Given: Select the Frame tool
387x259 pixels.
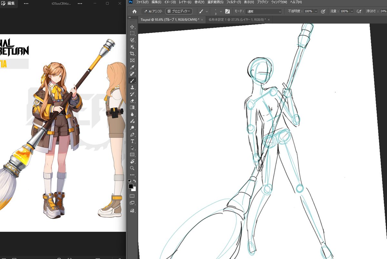Looking at the screenshot, I should pos(132,60).
